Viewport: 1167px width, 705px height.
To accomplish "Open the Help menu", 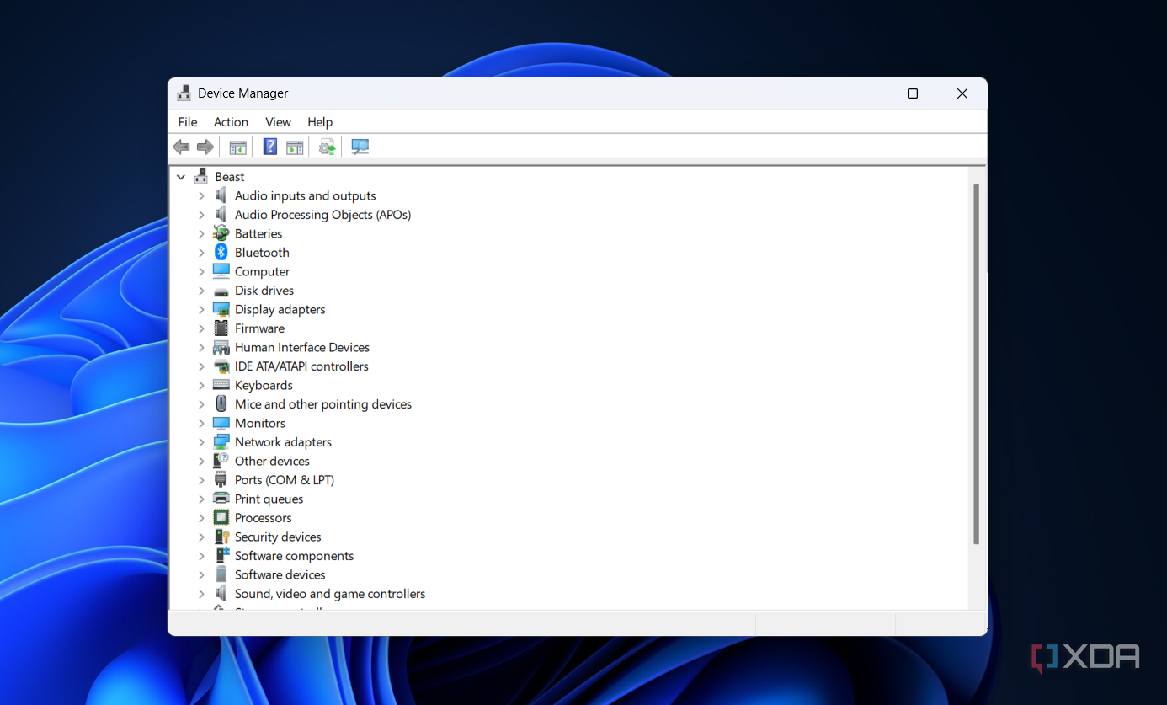I will pos(320,122).
